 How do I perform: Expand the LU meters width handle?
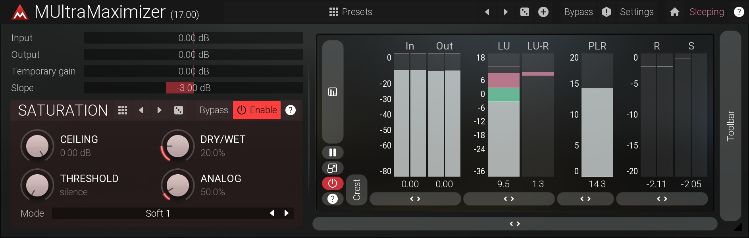click(509, 199)
